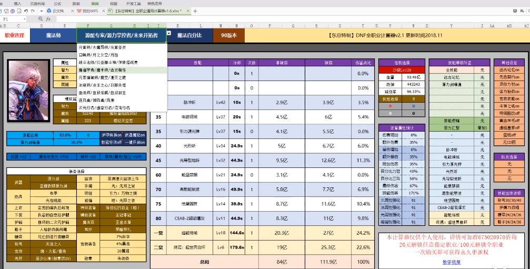
Task: Switch to the 我的WPS tab
Action: click(x=87, y=11)
